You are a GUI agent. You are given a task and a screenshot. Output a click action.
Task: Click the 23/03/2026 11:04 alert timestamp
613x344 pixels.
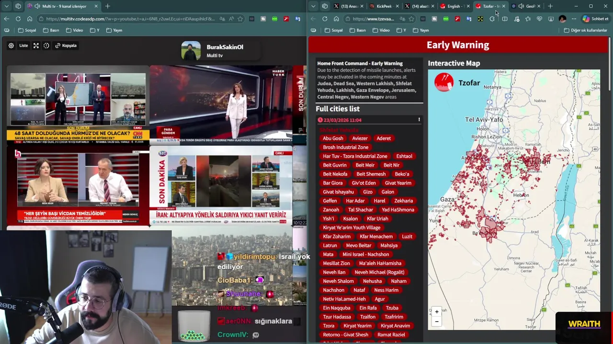(342, 120)
